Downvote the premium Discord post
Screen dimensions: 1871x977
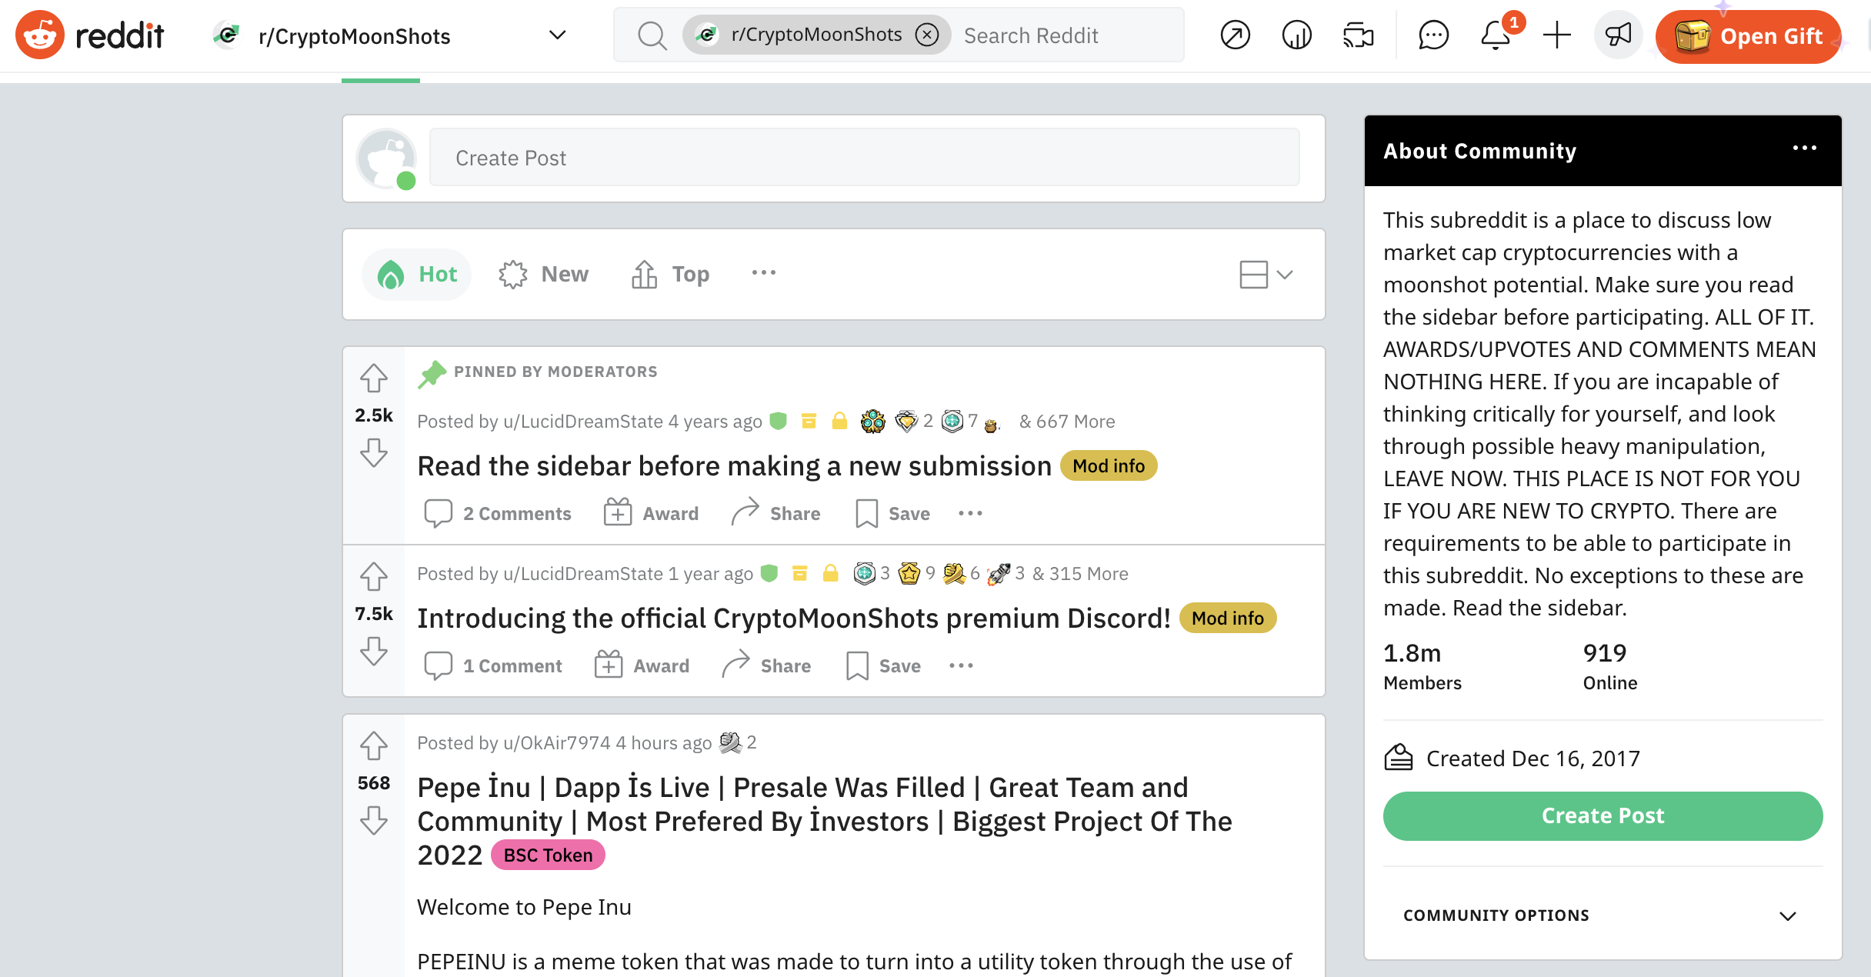coord(374,651)
